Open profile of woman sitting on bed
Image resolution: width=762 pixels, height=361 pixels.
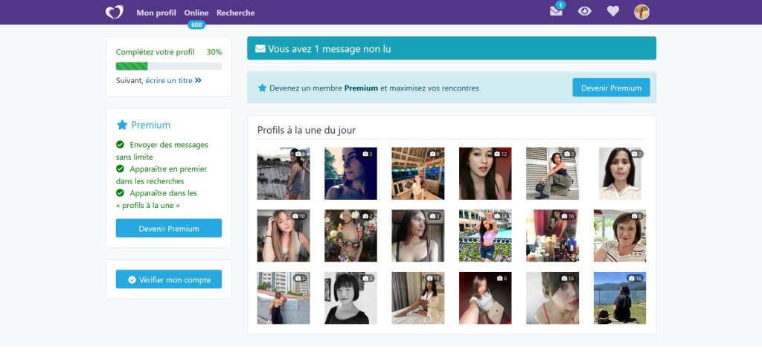click(x=418, y=298)
